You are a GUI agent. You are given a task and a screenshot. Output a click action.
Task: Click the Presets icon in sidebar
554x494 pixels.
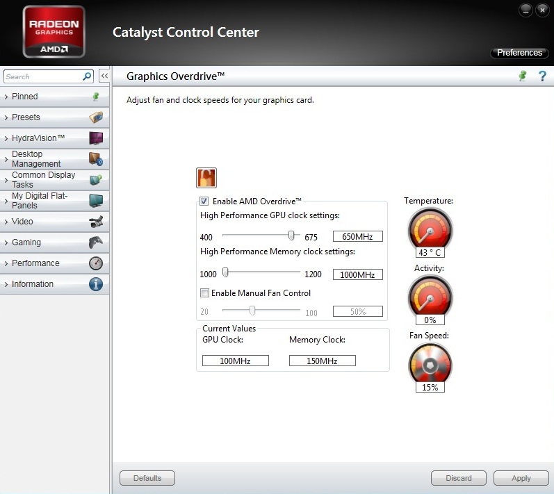96,117
